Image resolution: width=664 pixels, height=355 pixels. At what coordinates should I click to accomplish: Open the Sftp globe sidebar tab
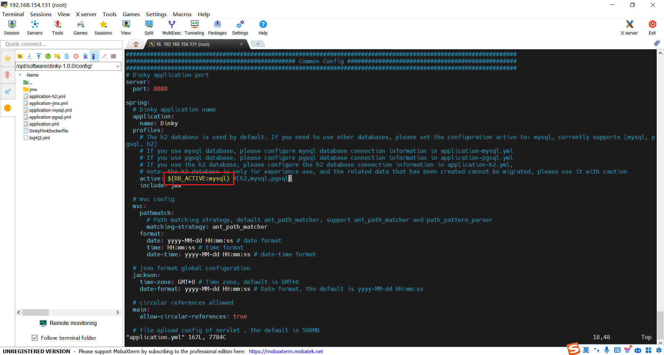(7, 108)
